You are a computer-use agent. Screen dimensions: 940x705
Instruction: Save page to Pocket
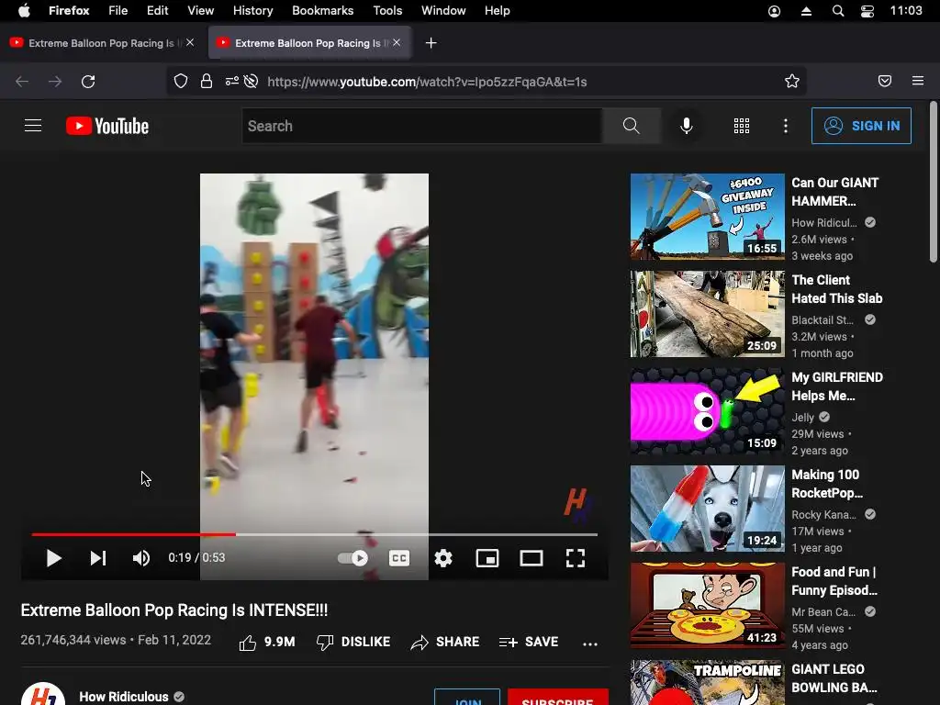click(885, 81)
